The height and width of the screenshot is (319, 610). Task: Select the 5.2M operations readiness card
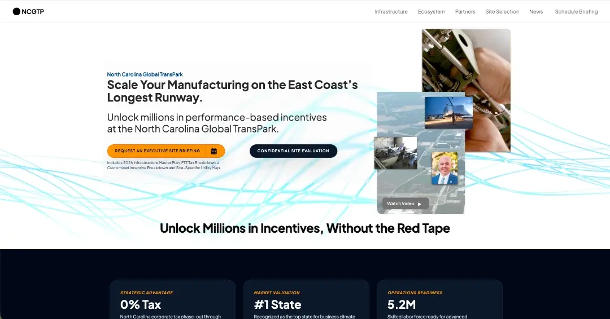click(439, 299)
